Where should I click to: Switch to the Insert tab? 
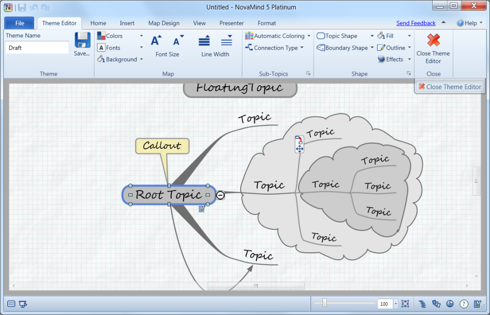127,23
